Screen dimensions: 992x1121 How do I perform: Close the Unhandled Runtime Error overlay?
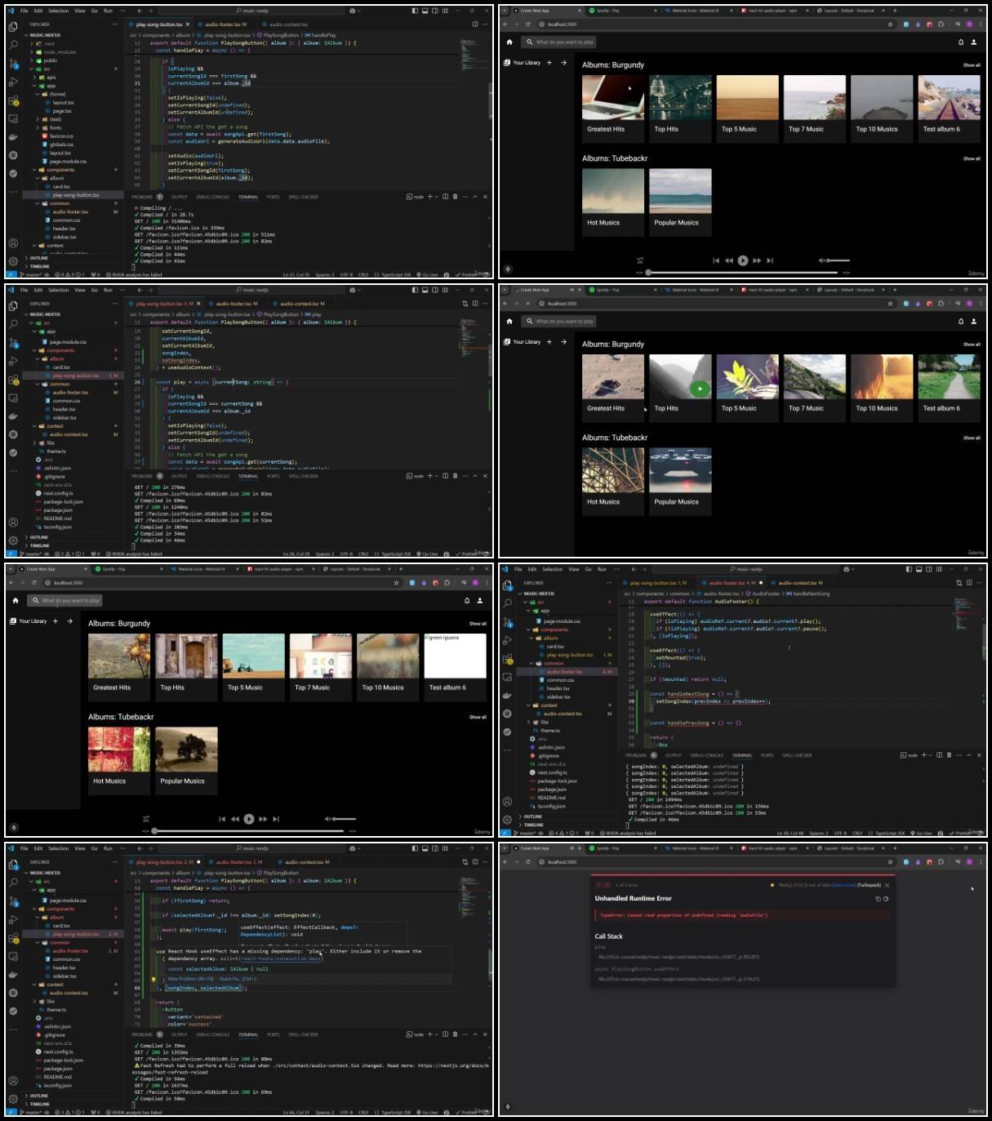point(887,885)
